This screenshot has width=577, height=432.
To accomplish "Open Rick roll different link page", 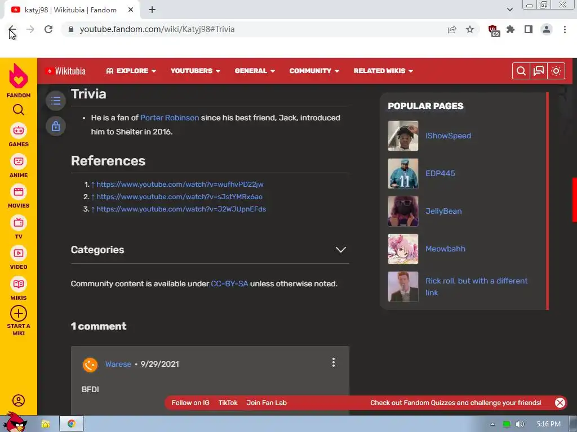I will click(476, 287).
